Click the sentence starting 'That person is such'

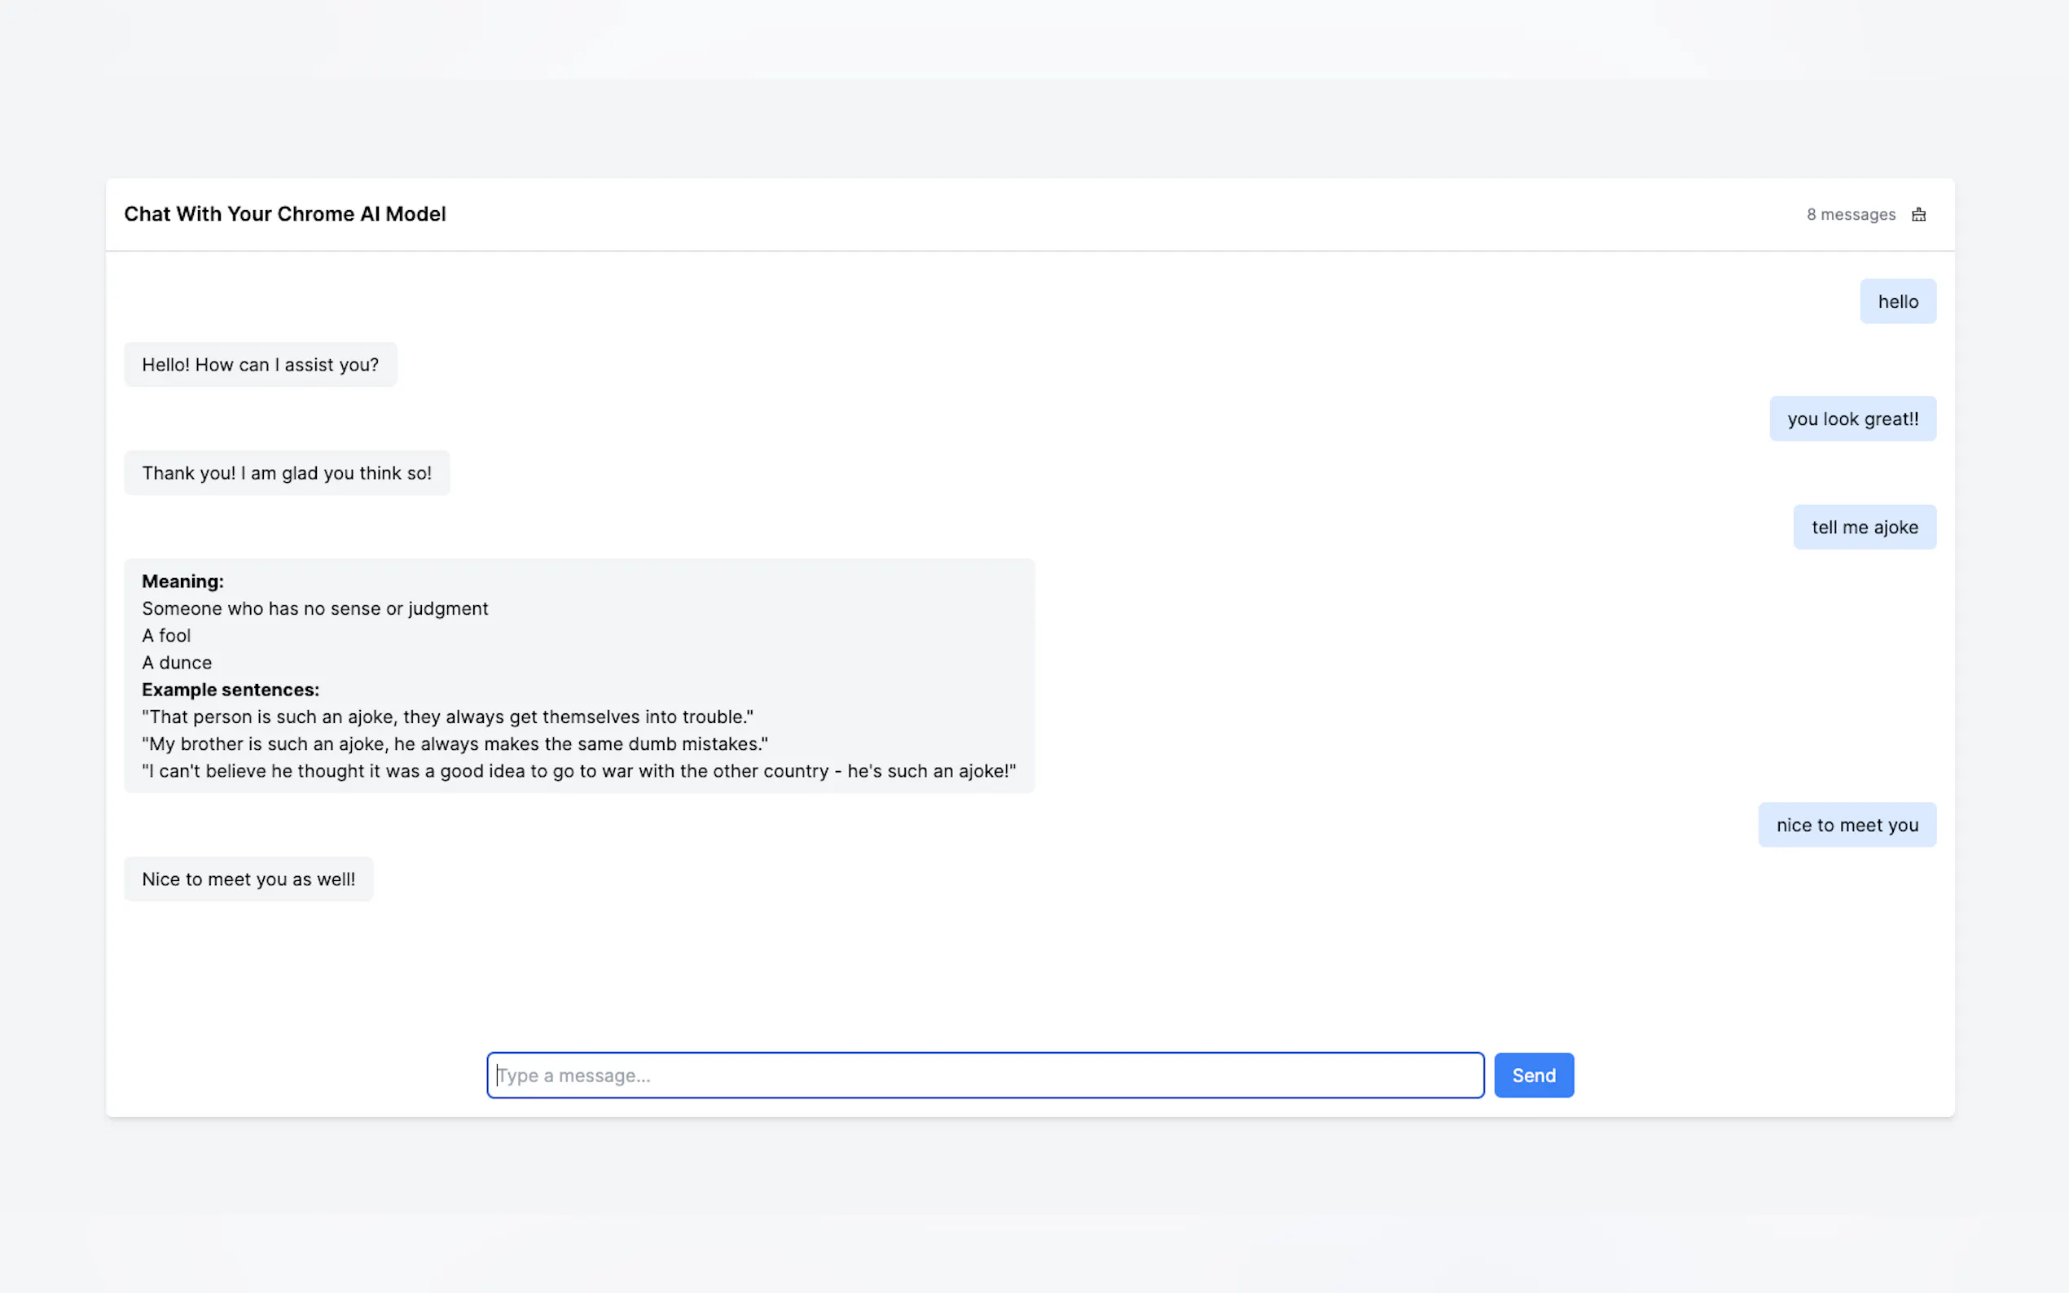click(x=447, y=717)
